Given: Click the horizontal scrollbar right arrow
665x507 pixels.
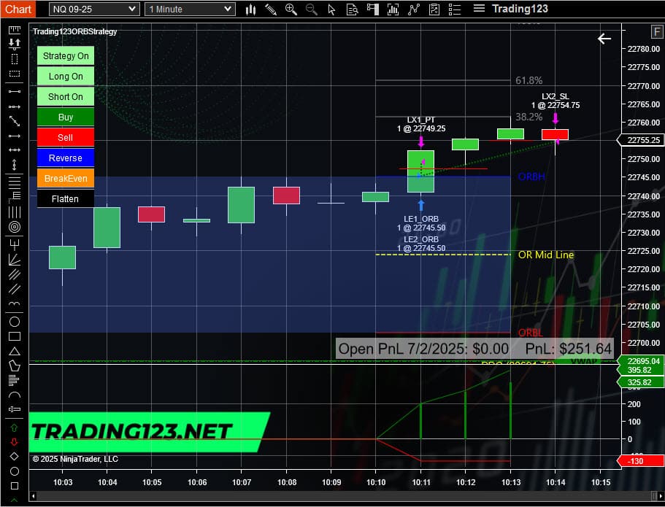Looking at the screenshot, I should click(661, 495).
